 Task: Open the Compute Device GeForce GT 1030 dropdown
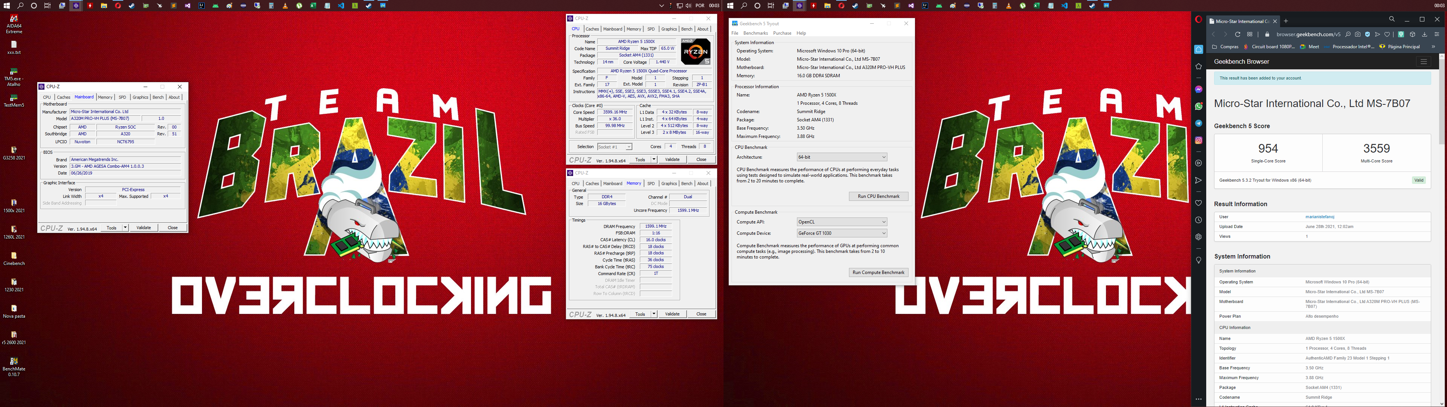click(x=841, y=233)
